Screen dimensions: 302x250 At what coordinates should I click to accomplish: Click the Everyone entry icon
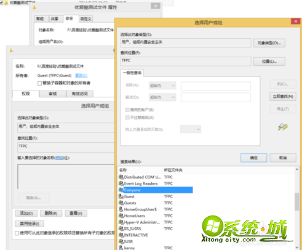coord(121,190)
